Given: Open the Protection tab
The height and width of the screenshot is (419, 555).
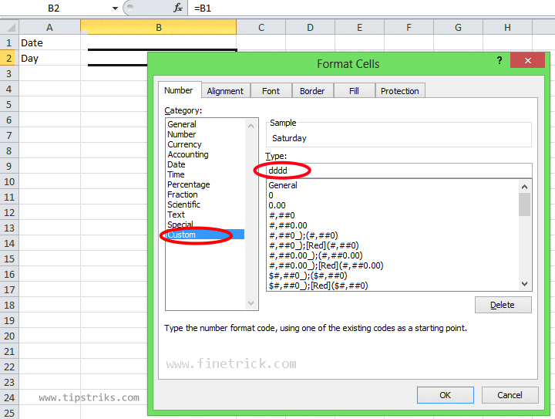Looking at the screenshot, I should pos(400,91).
